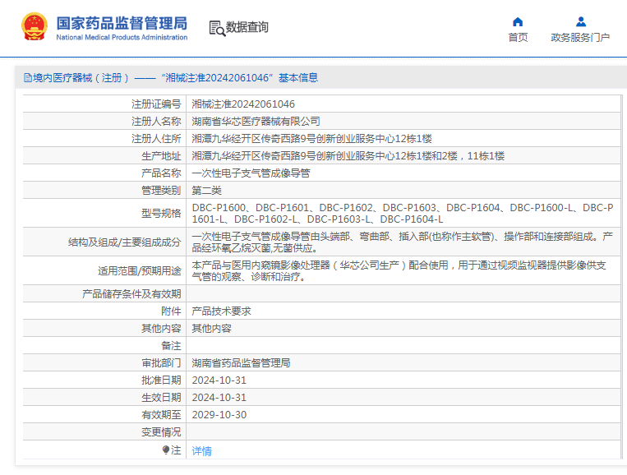Click the 政务服务门户 text label
The height and width of the screenshot is (475, 627).
[580, 38]
